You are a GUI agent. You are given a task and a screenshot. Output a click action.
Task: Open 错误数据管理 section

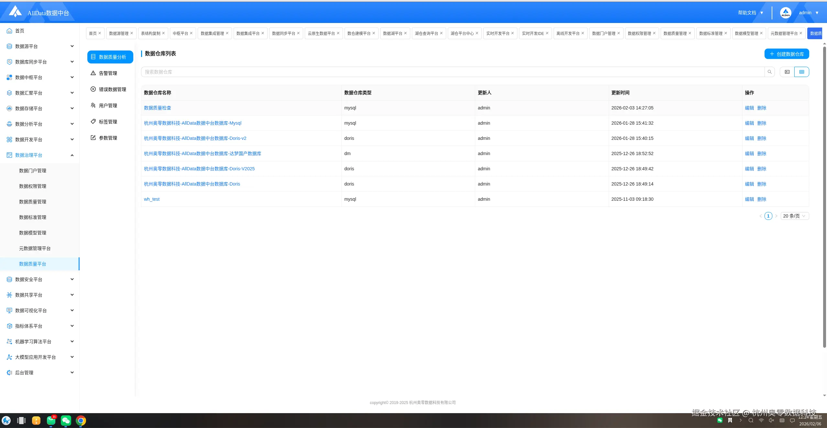pos(112,89)
